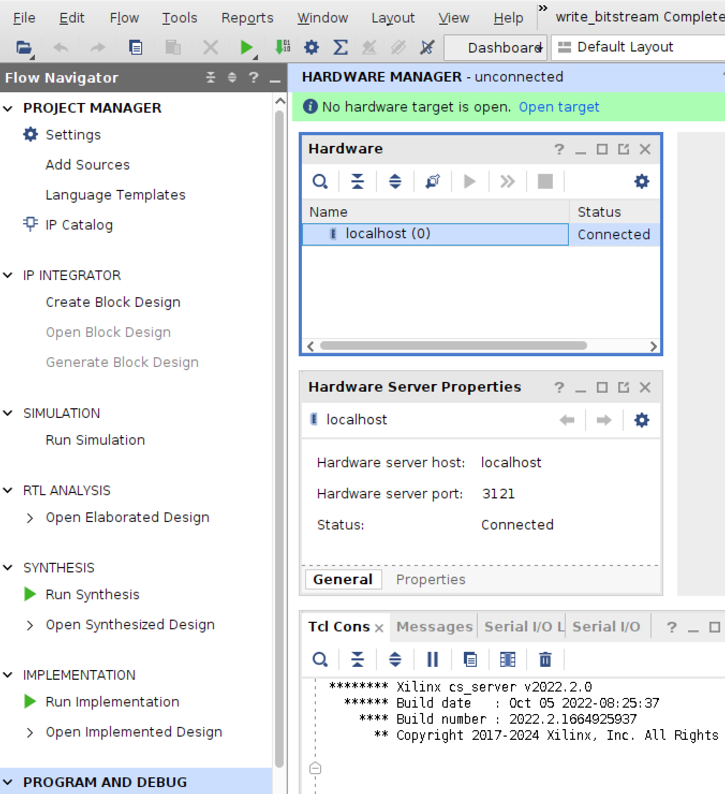Expand Open Implemented Design

(30, 732)
